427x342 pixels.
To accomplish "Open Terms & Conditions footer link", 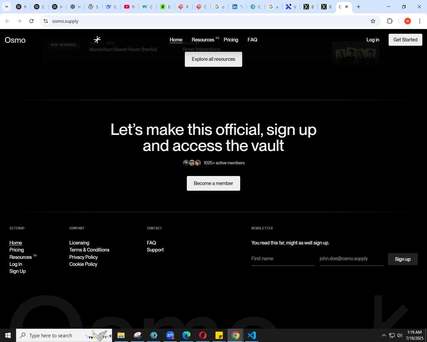I will click(89, 250).
